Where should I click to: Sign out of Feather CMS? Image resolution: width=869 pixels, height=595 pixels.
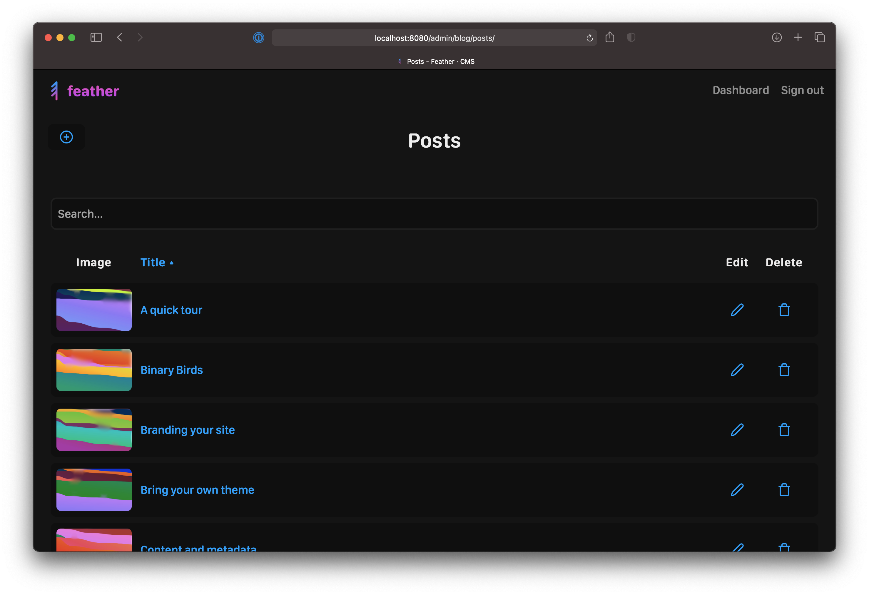(x=802, y=90)
